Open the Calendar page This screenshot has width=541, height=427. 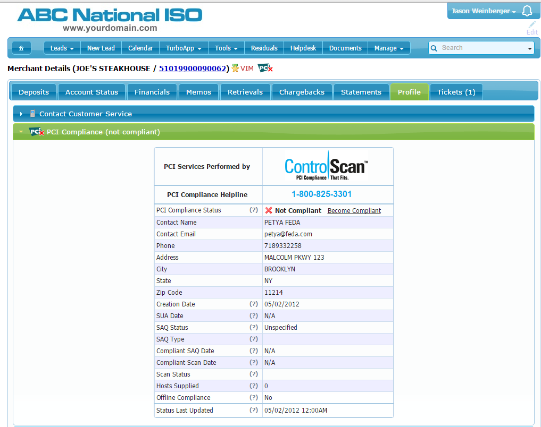[x=140, y=48]
